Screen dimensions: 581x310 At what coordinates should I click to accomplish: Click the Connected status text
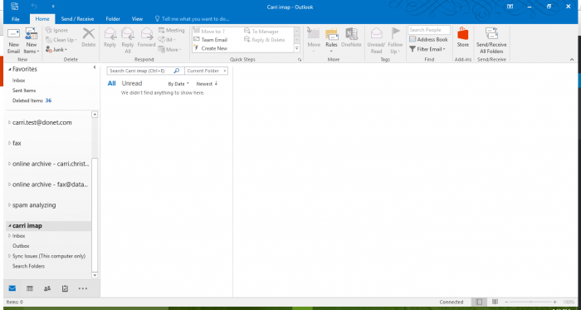coord(452,303)
